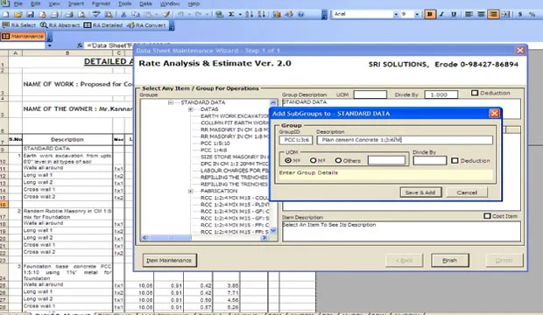Click Cancel in Add SubGroups dialog
Screen dimensions: 543x315
pos(467,192)
